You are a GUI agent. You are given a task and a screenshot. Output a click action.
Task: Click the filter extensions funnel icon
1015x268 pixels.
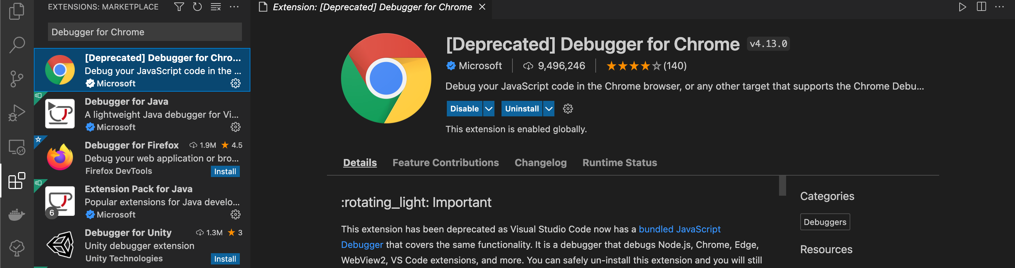point(179,7)
